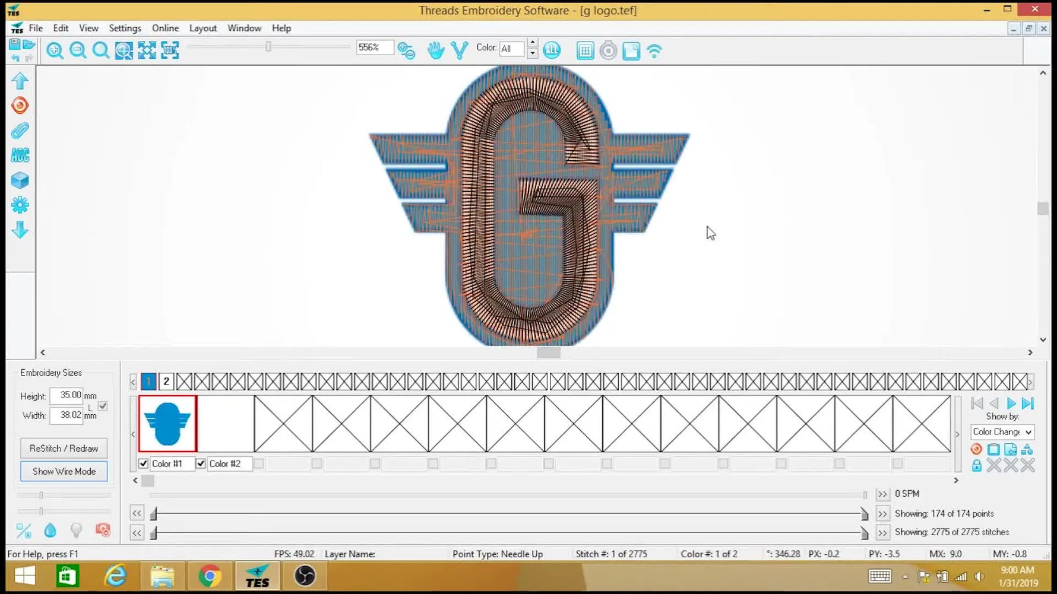
Task: Click the Zoom Out magnifier icon
Action: coord(78,51)
